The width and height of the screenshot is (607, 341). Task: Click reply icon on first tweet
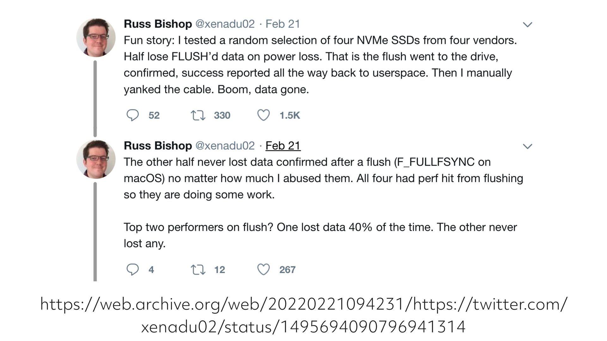pos(132,115)
